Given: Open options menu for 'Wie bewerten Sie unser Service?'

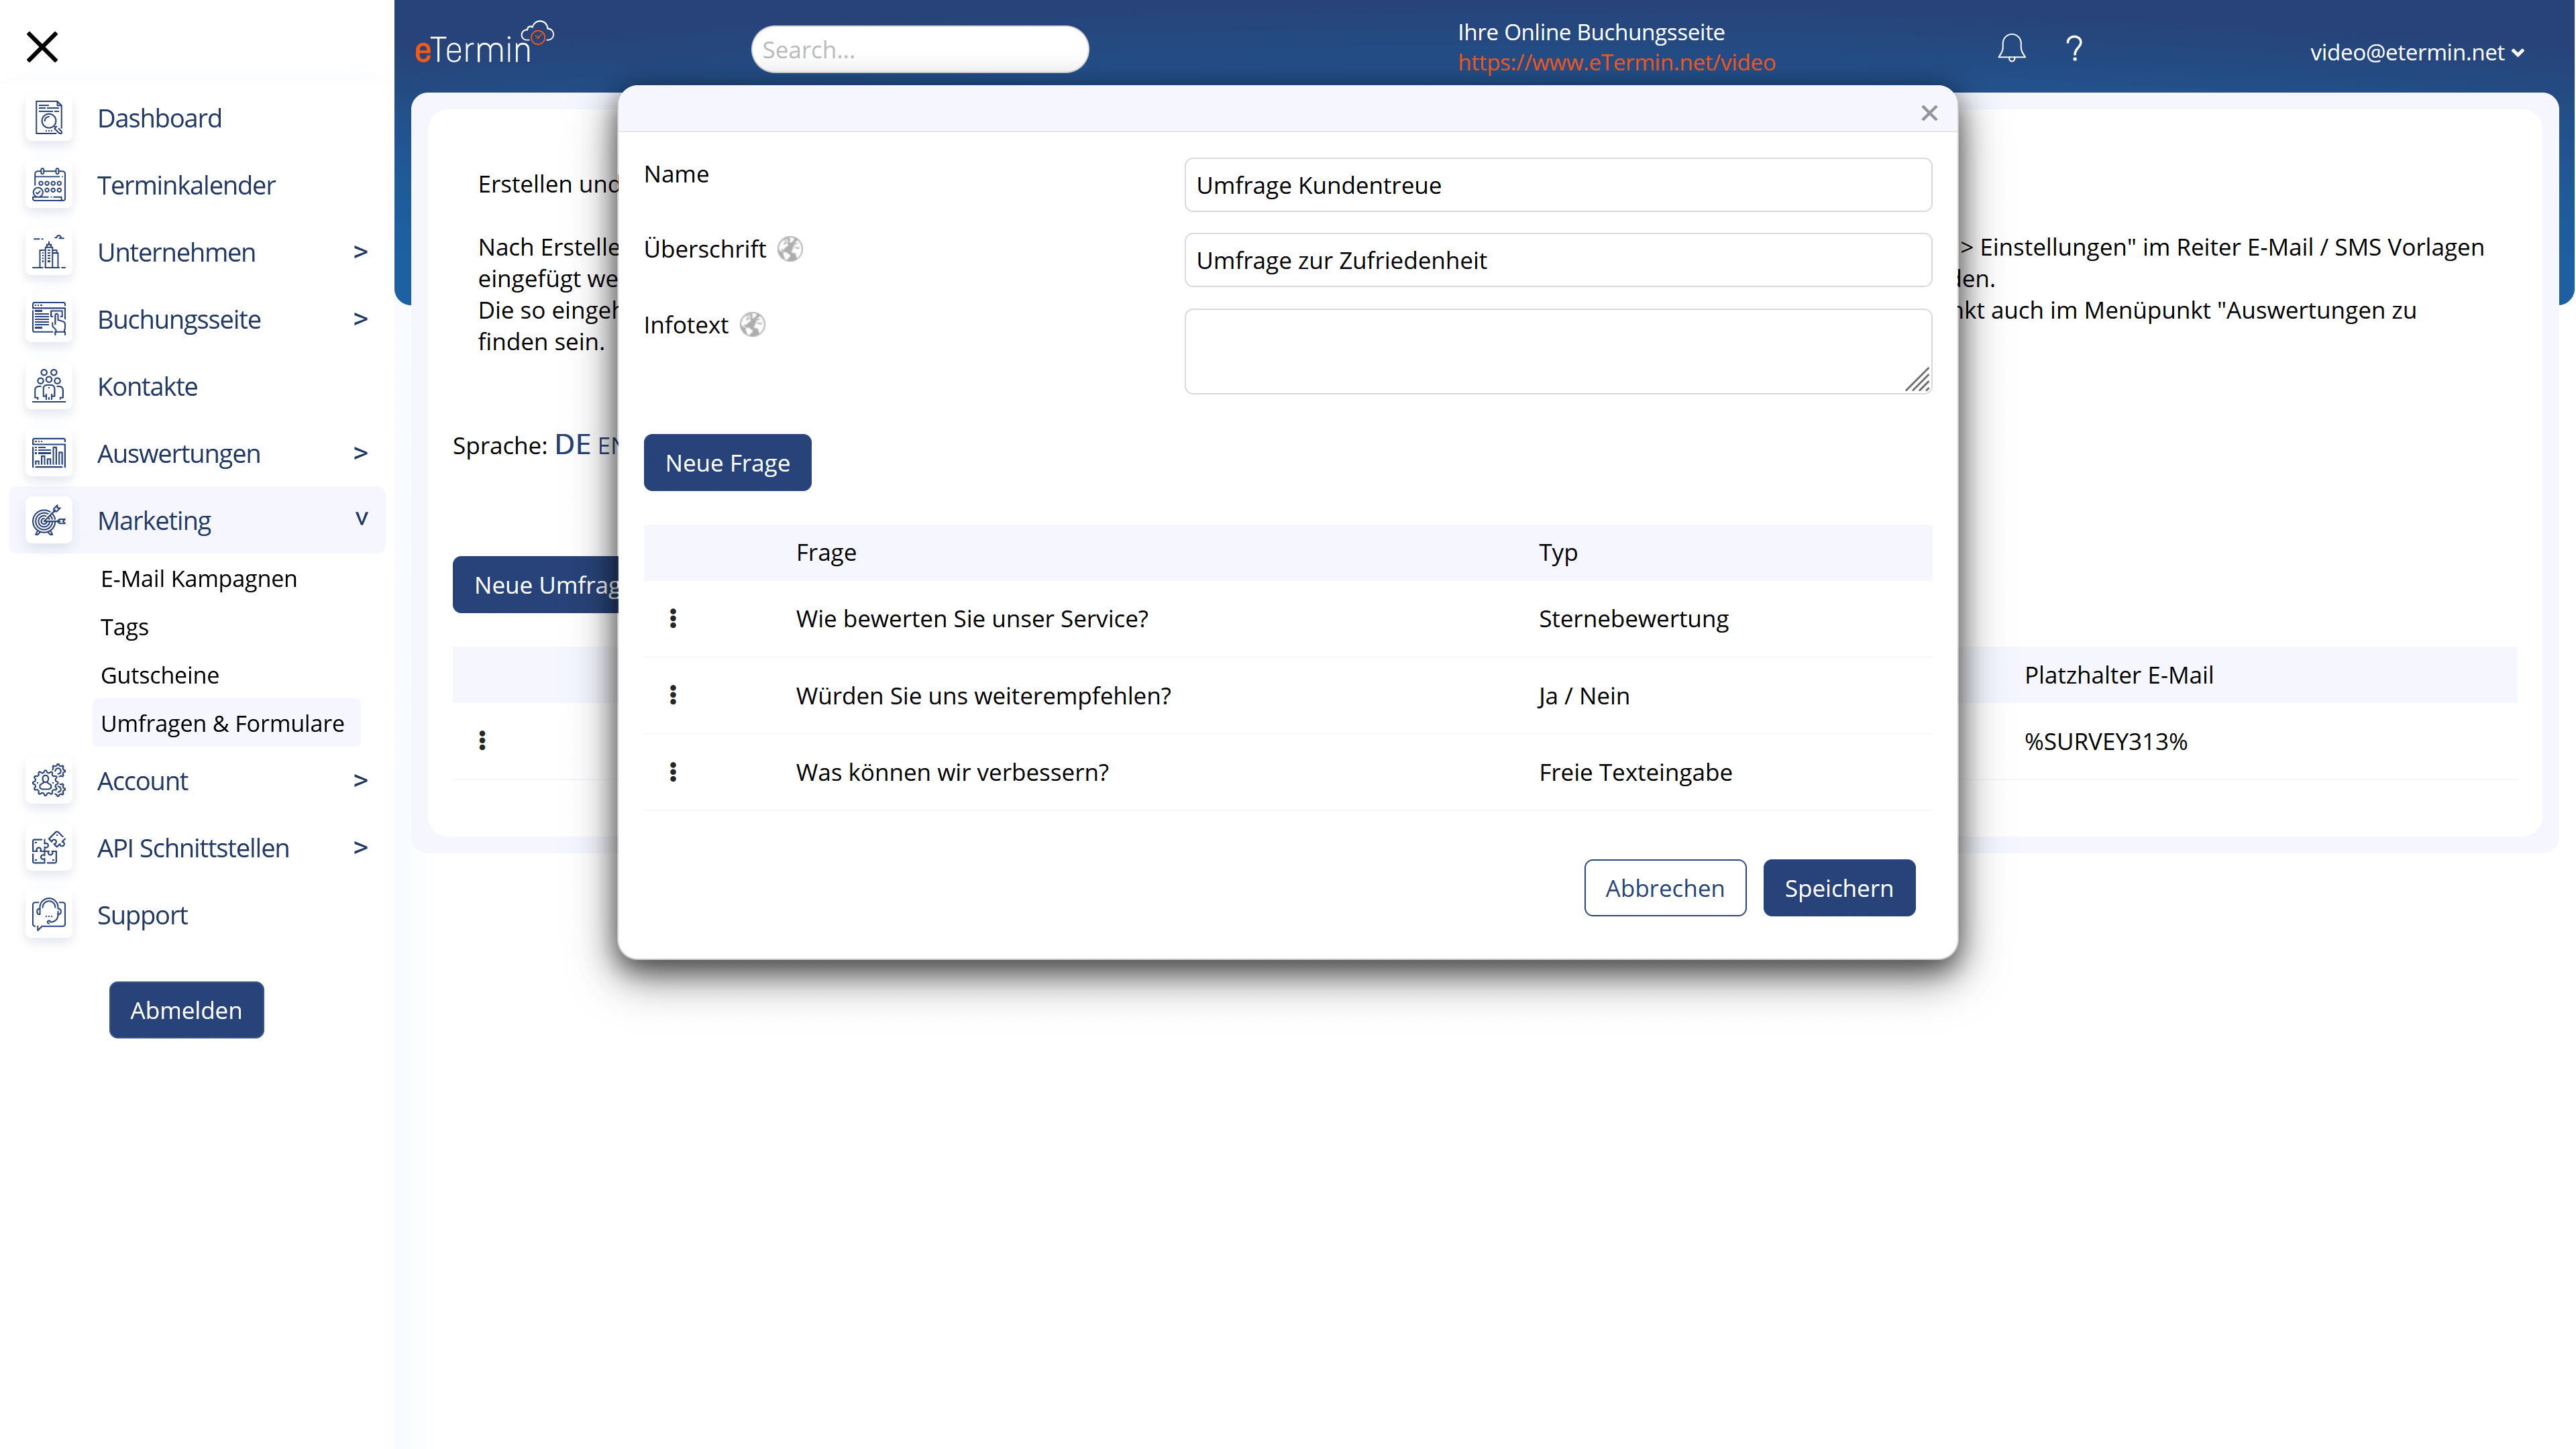Looking at the screenshot, I should pyautogui.click(x=673, y=618).
